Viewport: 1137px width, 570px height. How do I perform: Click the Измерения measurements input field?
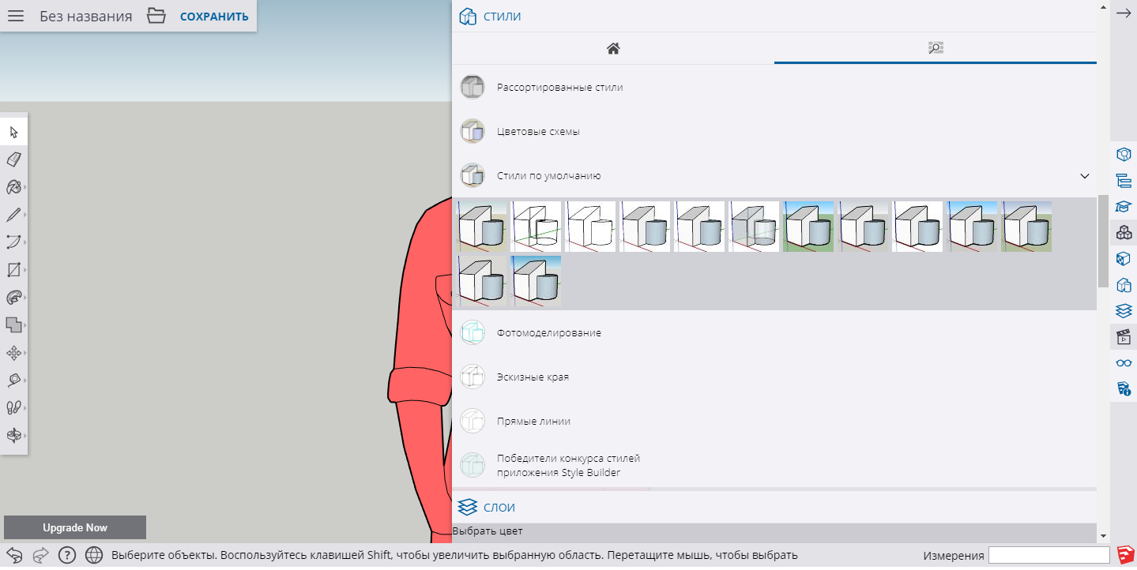tap(1049, 555)
